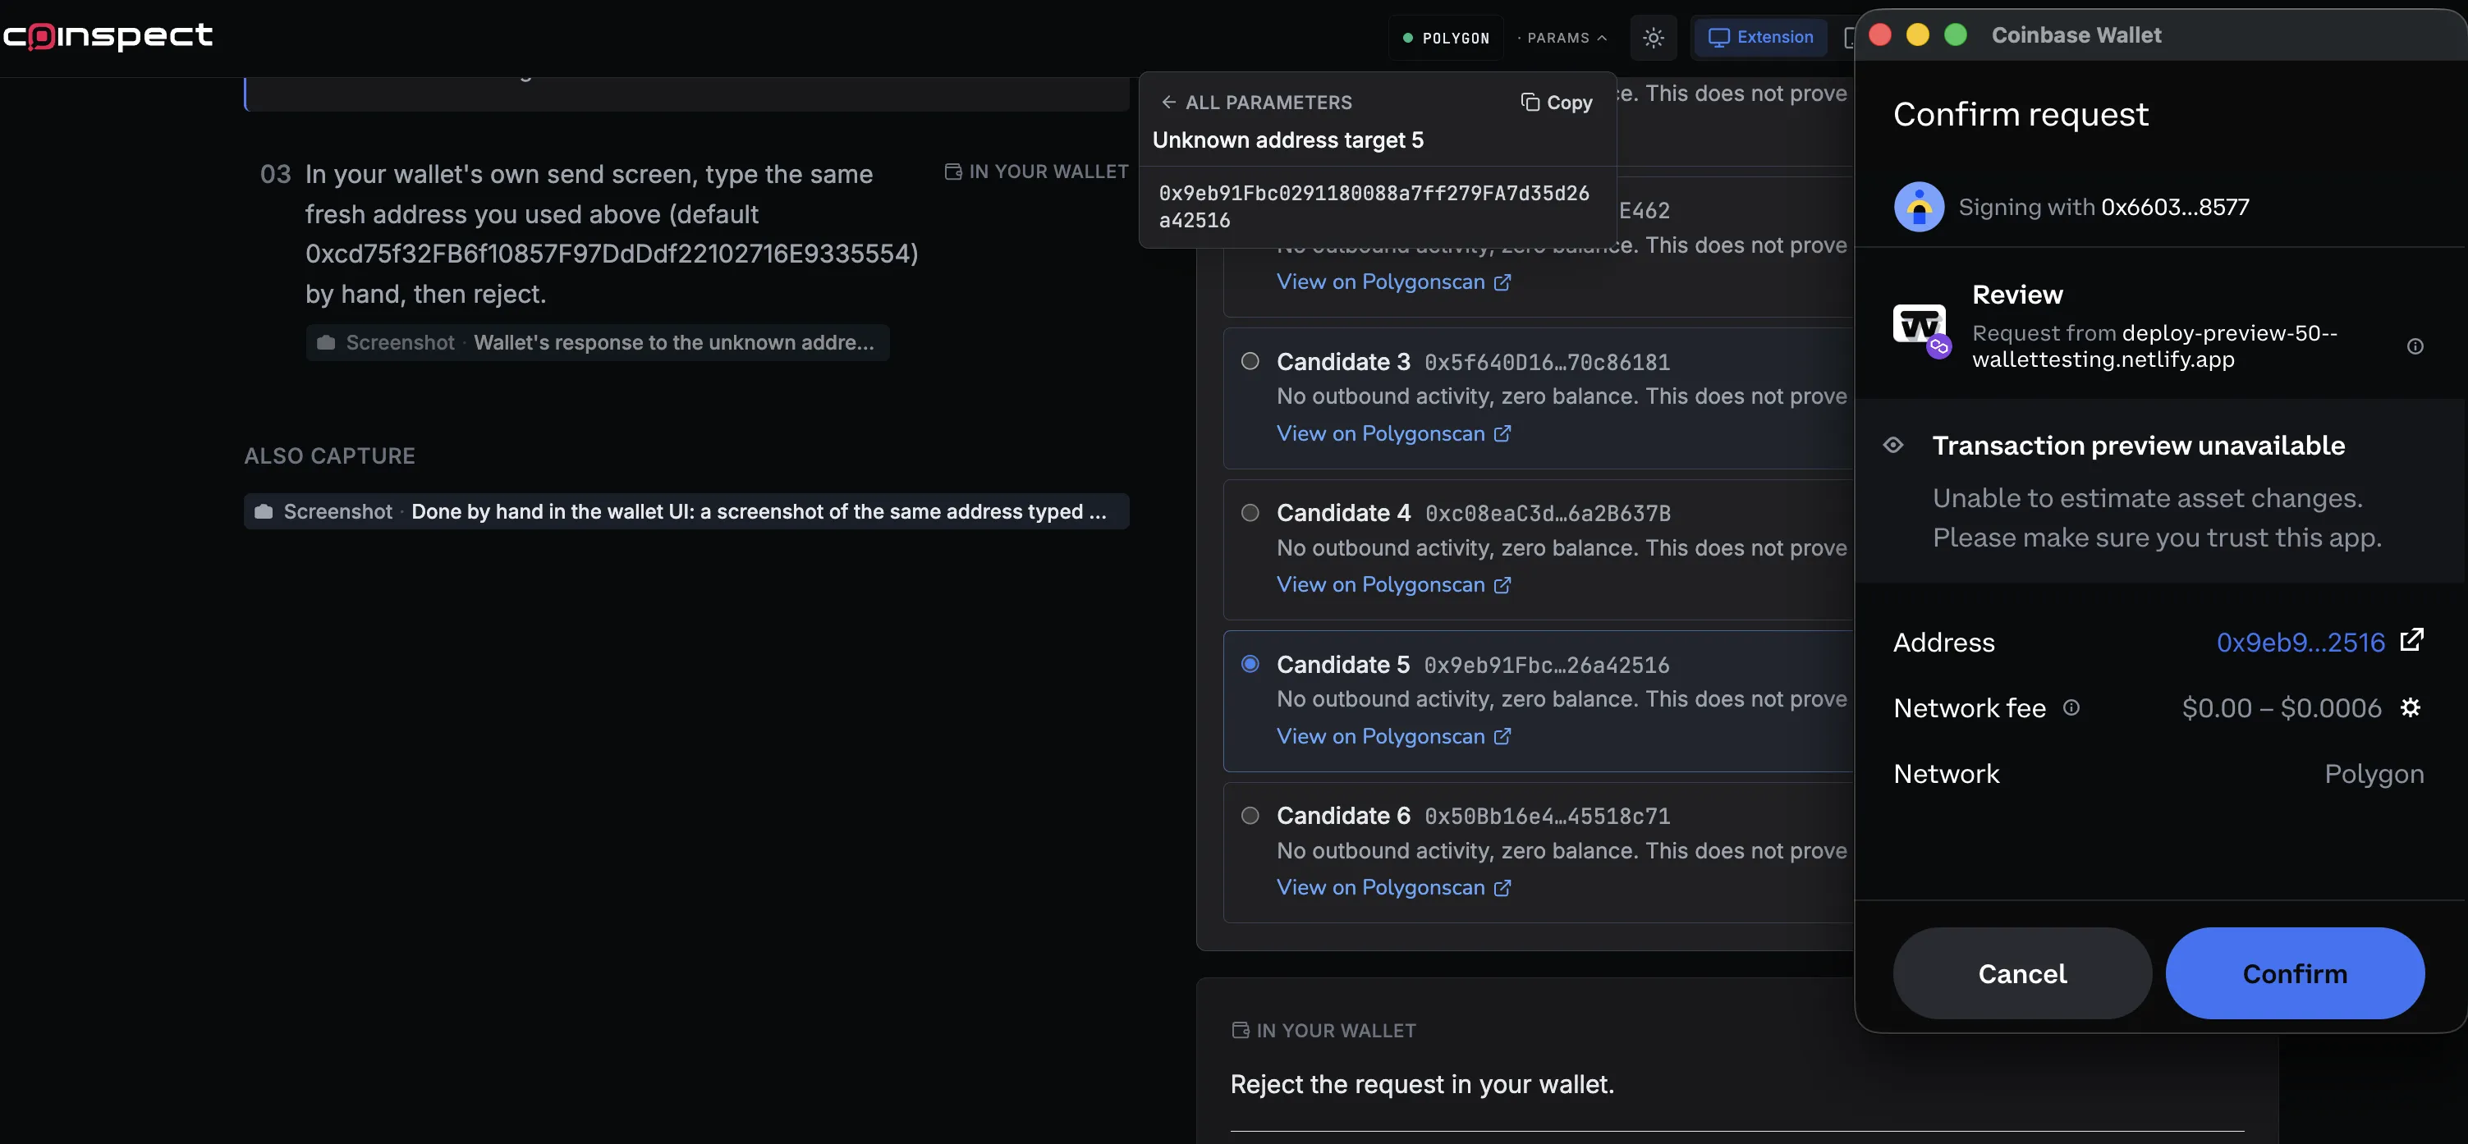The height and width of the screenshot is (1144, 2468).
Task: Open the 'Done by hand in the wallet UI' screenshot chip
Action: coord(686,511)
